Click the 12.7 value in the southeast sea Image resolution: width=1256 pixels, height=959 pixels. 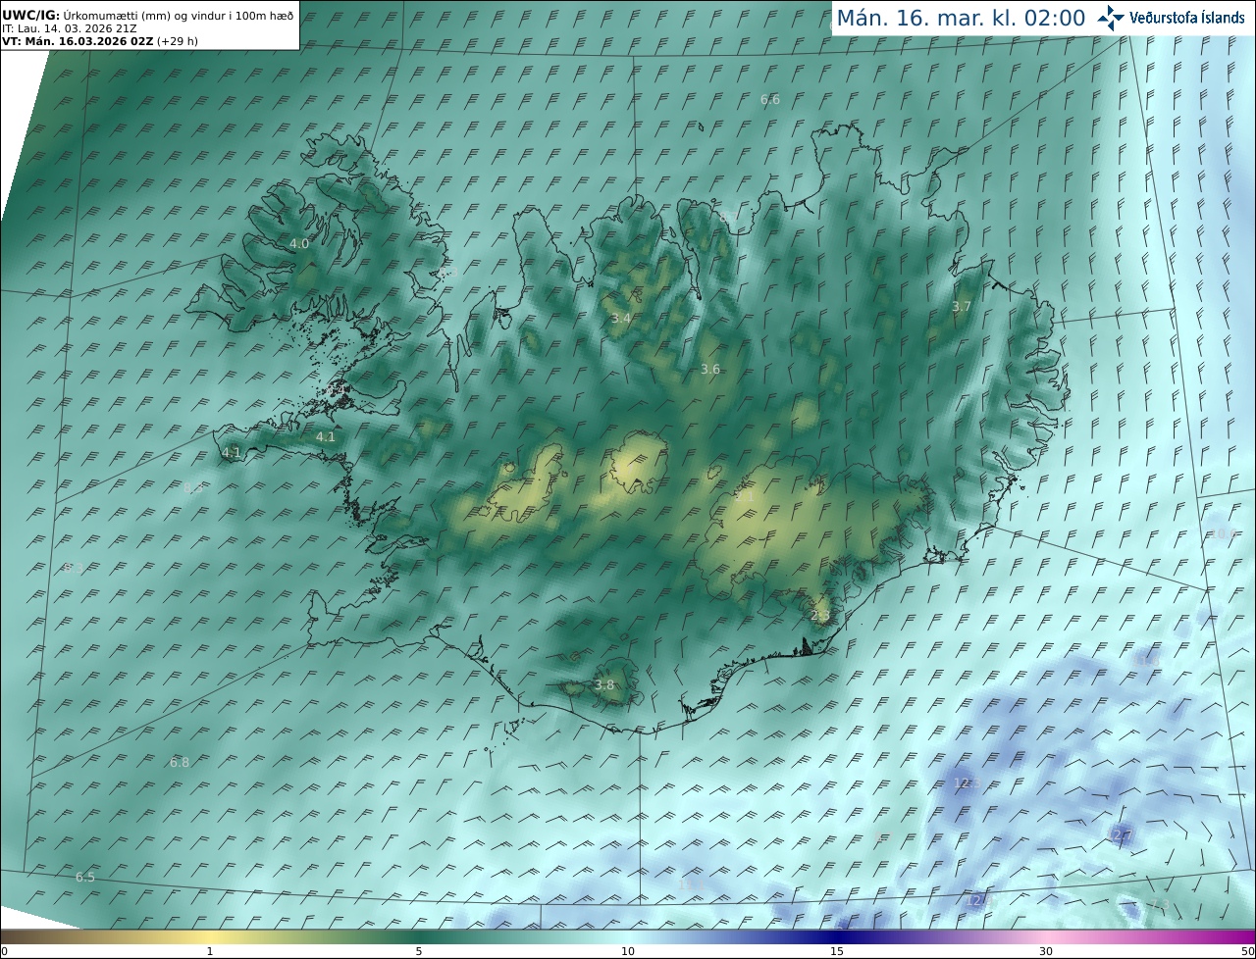tap(1121, 834)
